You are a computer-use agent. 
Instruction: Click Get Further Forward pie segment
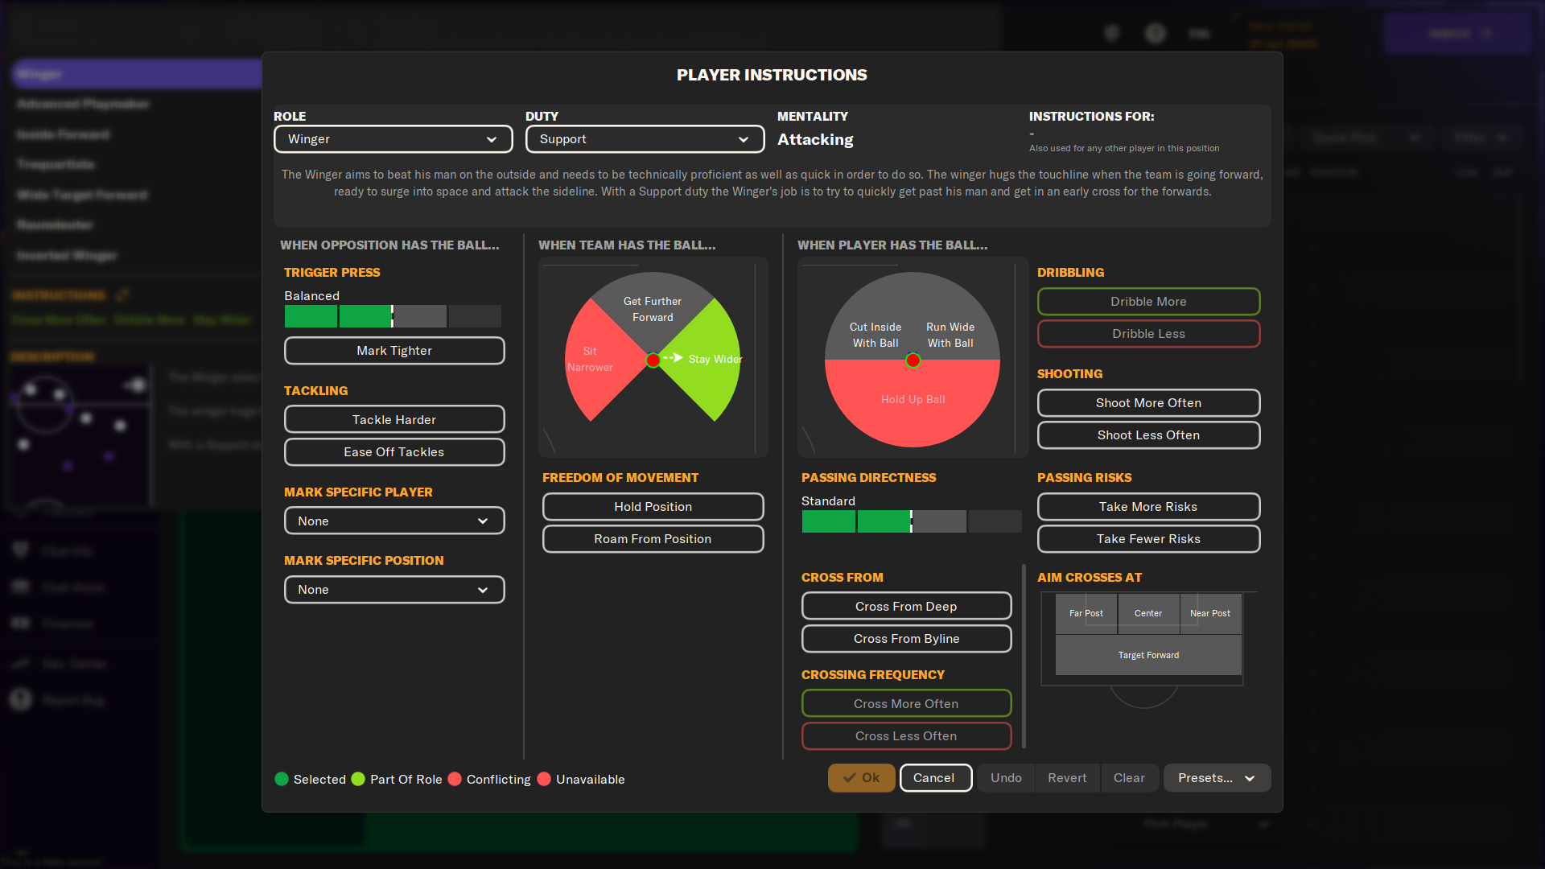pos(653,309)
